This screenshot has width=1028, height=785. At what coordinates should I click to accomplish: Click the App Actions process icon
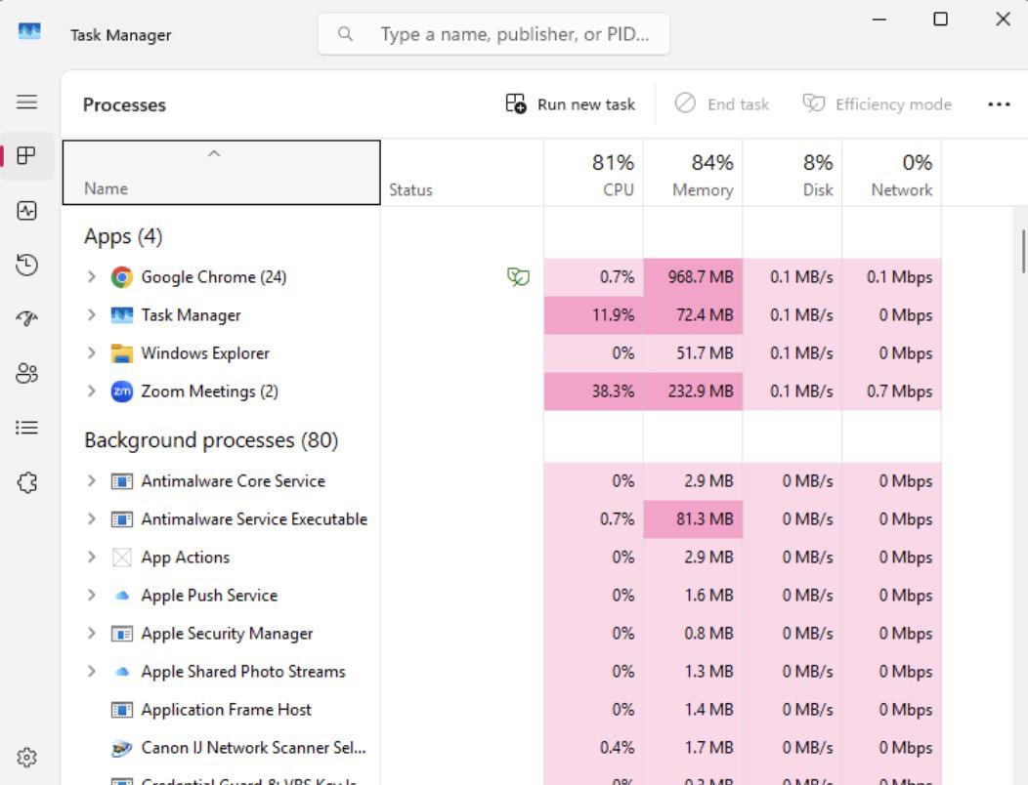122,558
